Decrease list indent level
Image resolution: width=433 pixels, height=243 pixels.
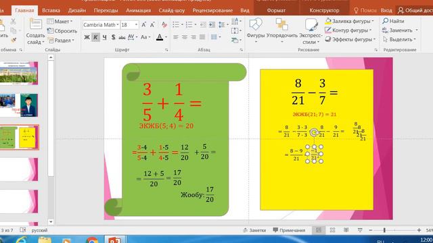(203, 25)
